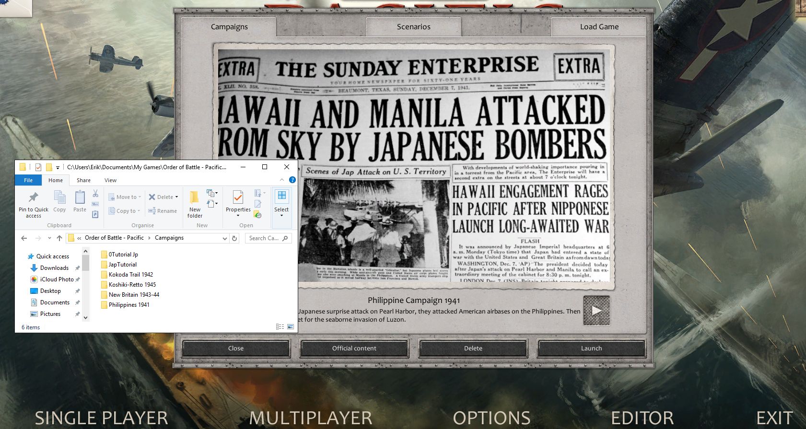This screenshot has height=429, width=806.
Task: Switch to the View ribbon tab
Action: (x=110, y=180)
